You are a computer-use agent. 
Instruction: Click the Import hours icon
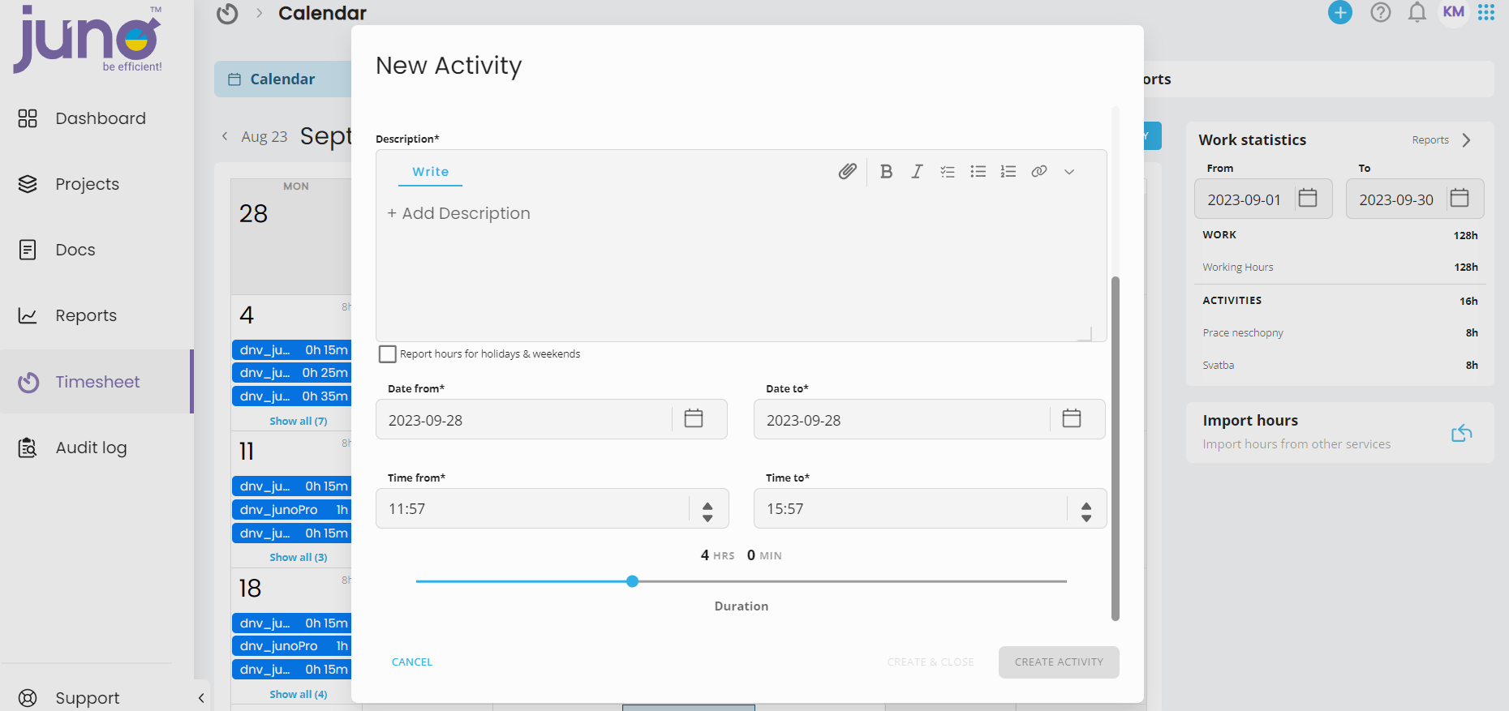pyautogui.click(x=1462, y=433)
